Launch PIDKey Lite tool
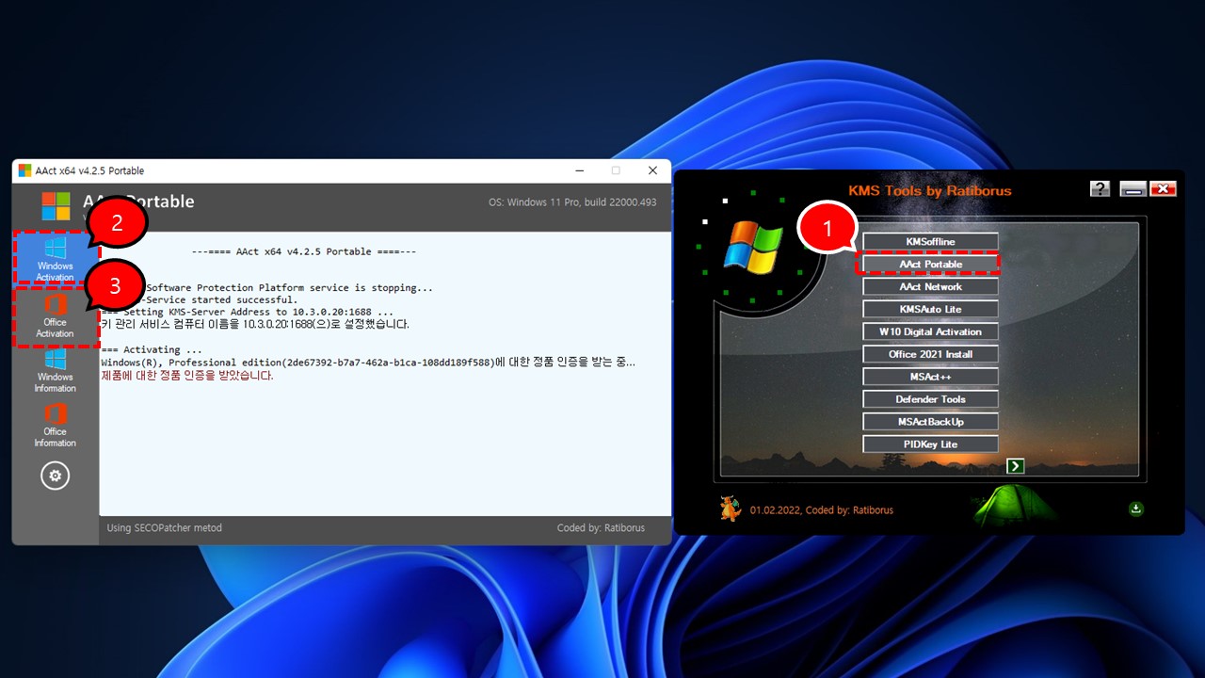1205x678 pixels. pos(930,444)
